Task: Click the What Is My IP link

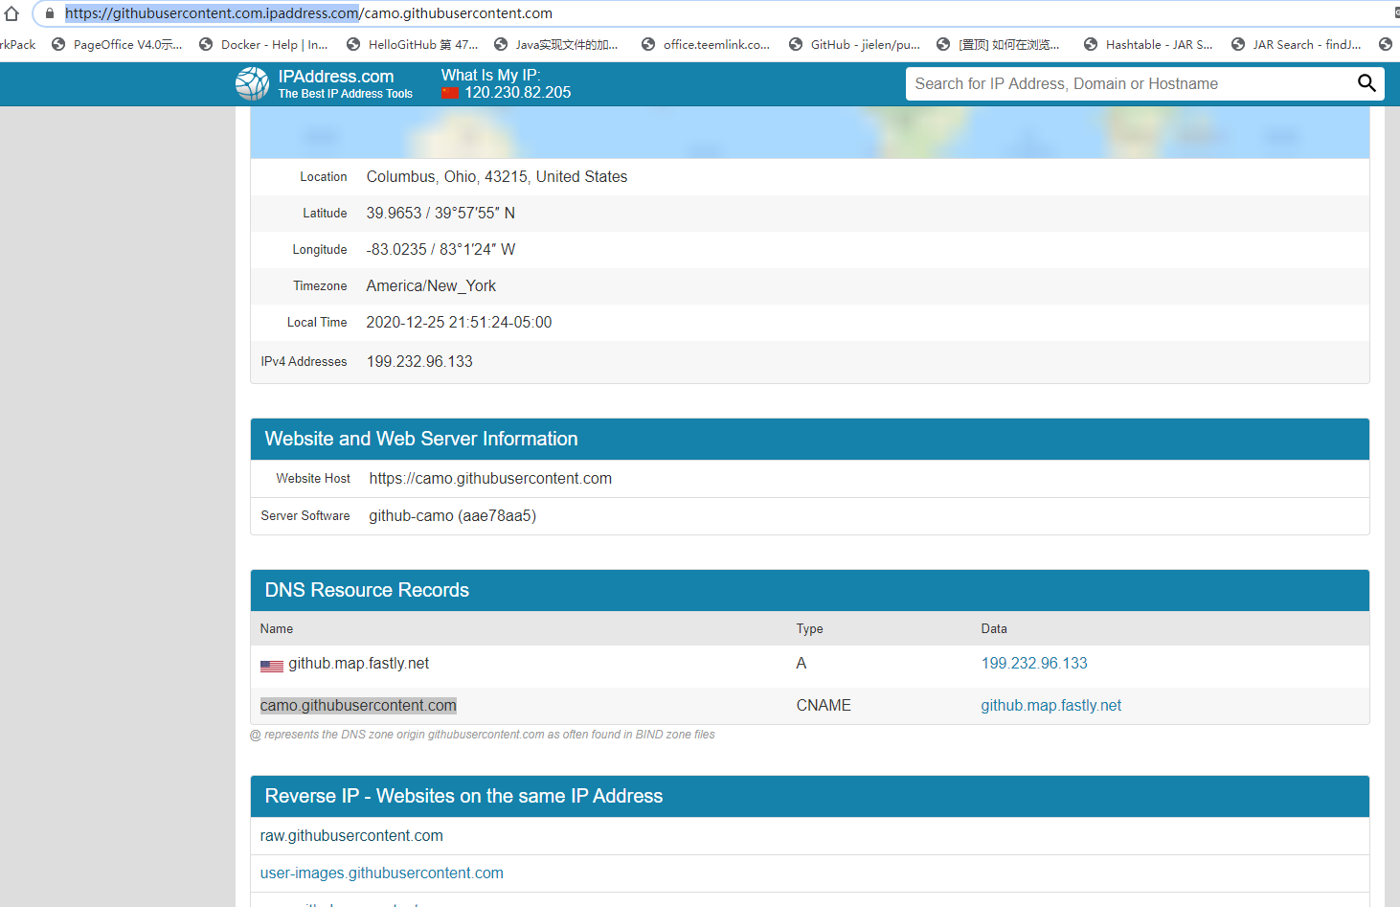Action: (490, 75)
